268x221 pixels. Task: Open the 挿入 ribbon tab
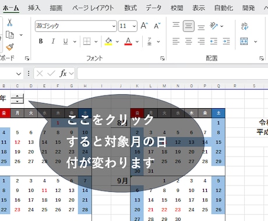[34, 8]
